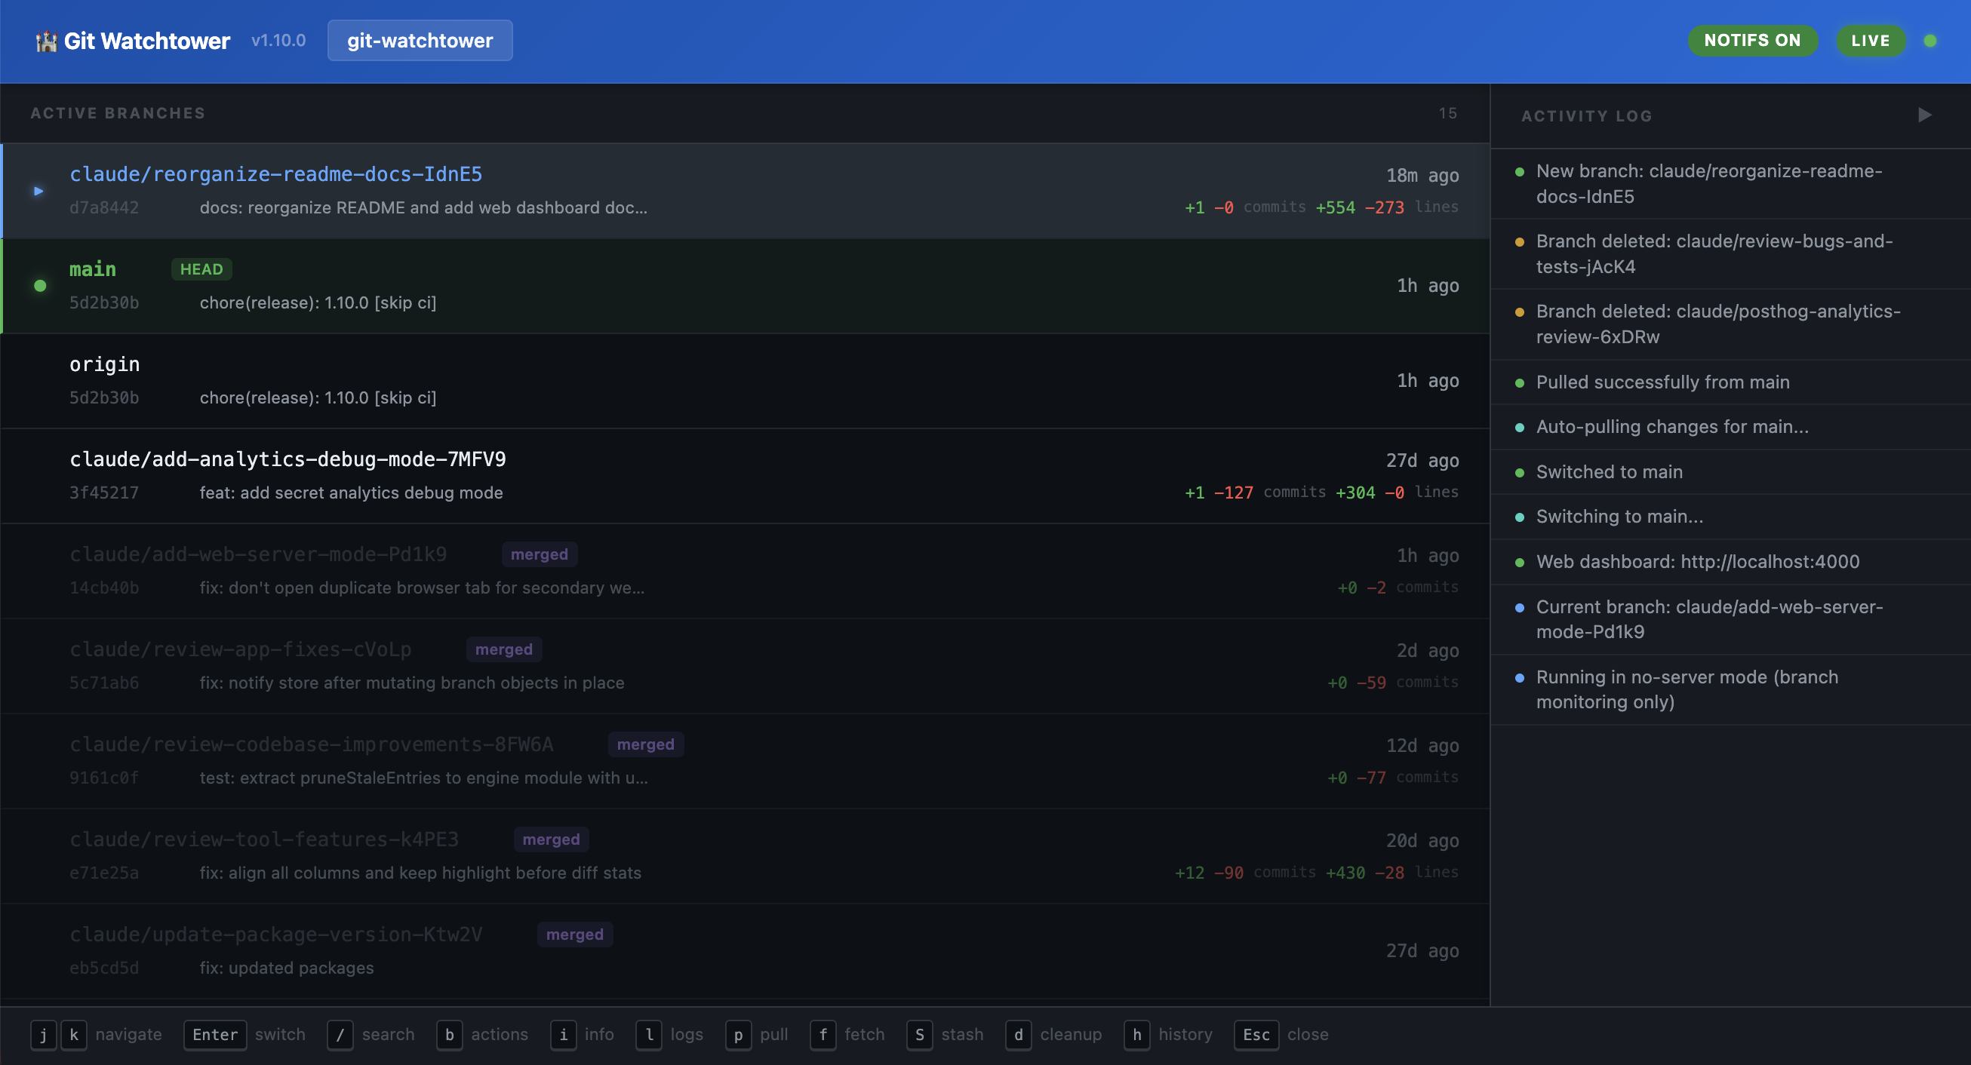The width and height of the screenshot is (1971, 1065).
Task: Click the logs (l) shortcut icon
Action: (x=649, y=1035)
